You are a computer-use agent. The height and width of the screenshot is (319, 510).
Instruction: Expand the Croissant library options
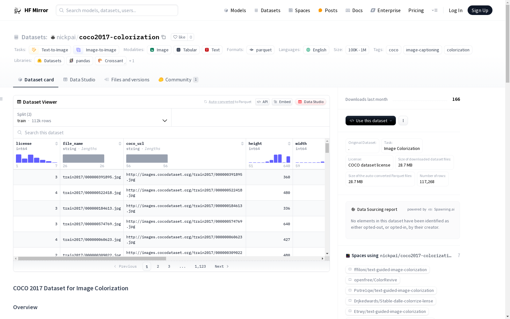point(111,61)
